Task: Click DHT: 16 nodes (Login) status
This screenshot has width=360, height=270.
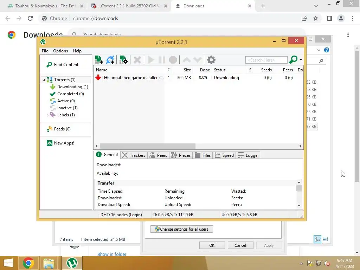Action: click(121, 215)
